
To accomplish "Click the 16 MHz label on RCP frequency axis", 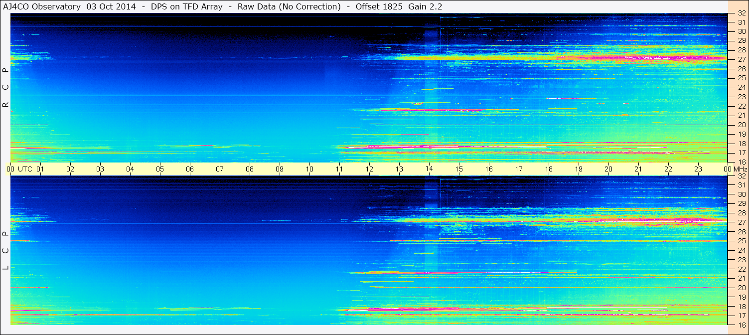I will 742,162.
